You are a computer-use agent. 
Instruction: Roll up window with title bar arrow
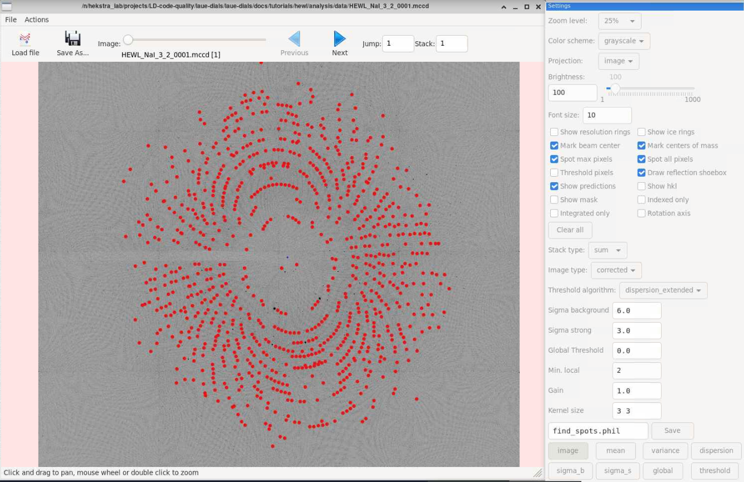[503, 7]
